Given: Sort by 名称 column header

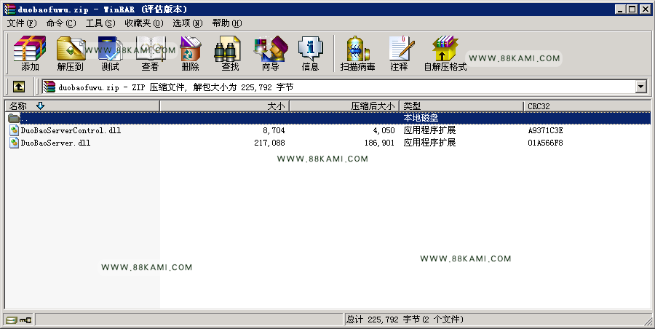Looking at the screenshot, I should [82, 106].
